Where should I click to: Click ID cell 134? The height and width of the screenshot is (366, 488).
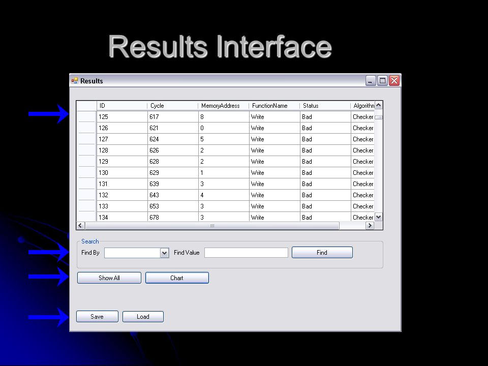pyautogui.click(x=122, y=217)
